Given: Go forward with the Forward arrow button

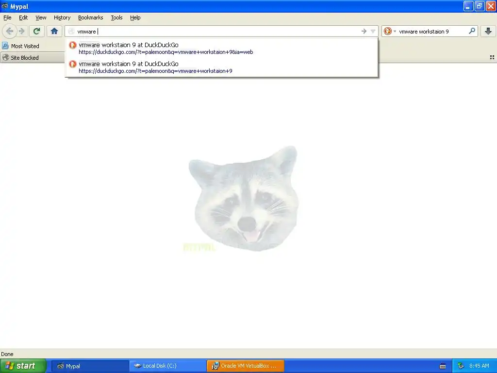Looking at the screenshot, I should point(22,31).
